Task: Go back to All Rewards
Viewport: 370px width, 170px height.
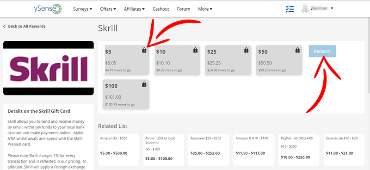Action: [27, 26]
